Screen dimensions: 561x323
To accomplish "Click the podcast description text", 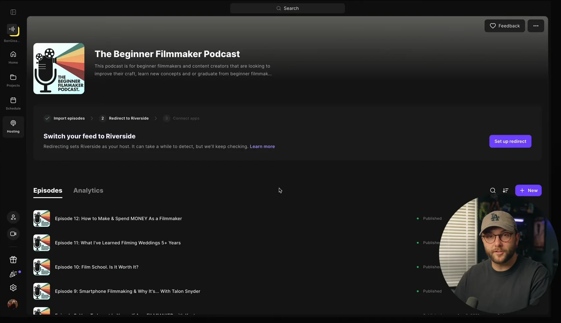I will 183,70.
